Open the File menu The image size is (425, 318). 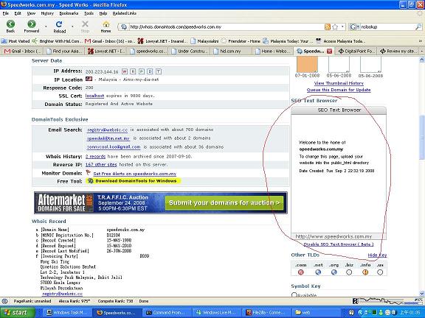click(5, 13)
